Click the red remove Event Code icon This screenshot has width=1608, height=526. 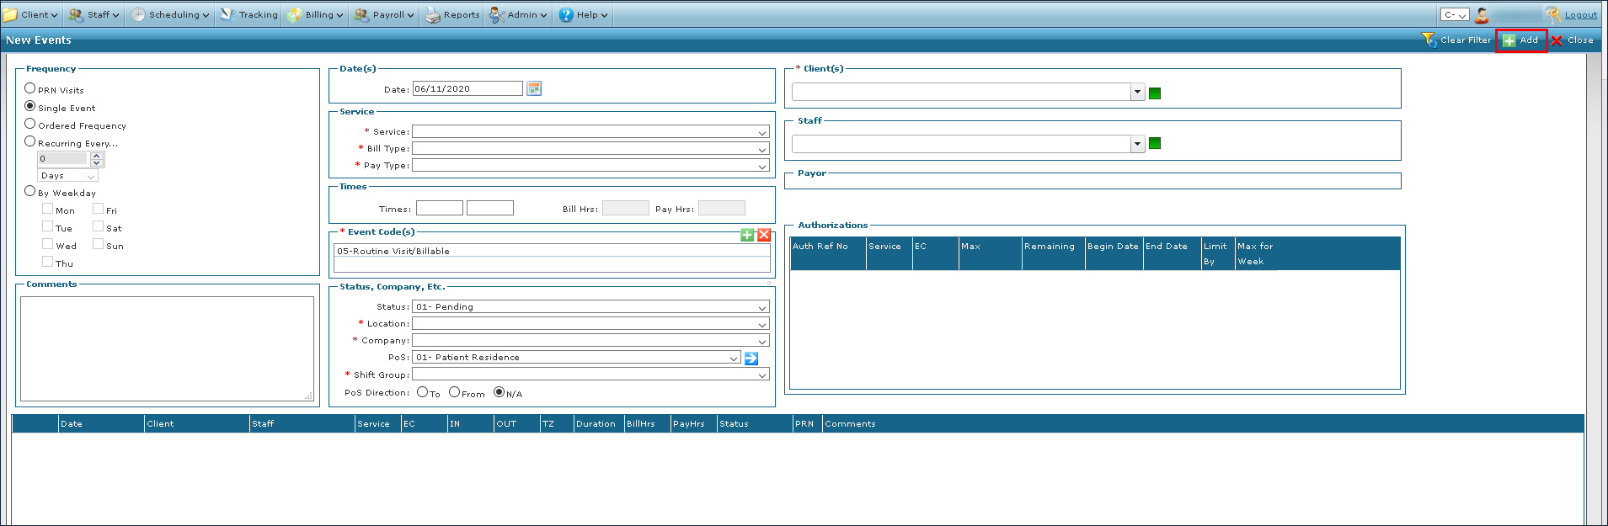tap(764, 235)
